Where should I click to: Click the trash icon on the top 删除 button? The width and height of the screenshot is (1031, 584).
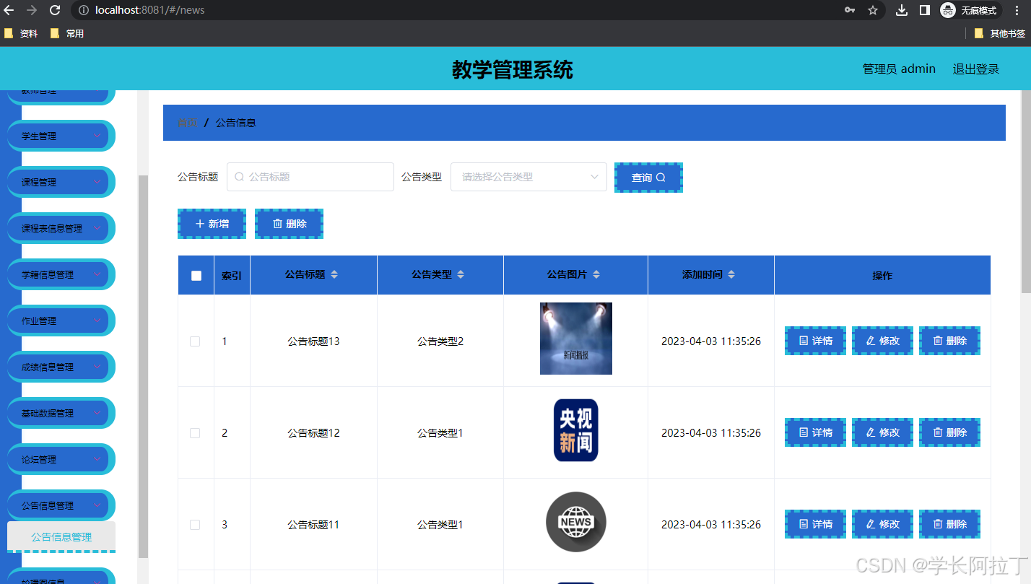277,224
